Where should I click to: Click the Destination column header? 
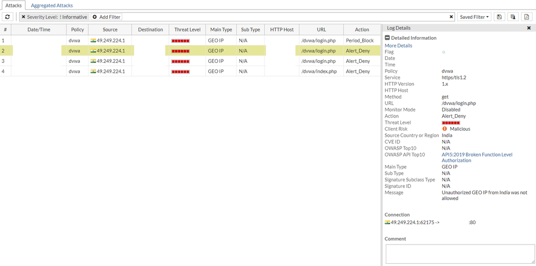point(150,29)
